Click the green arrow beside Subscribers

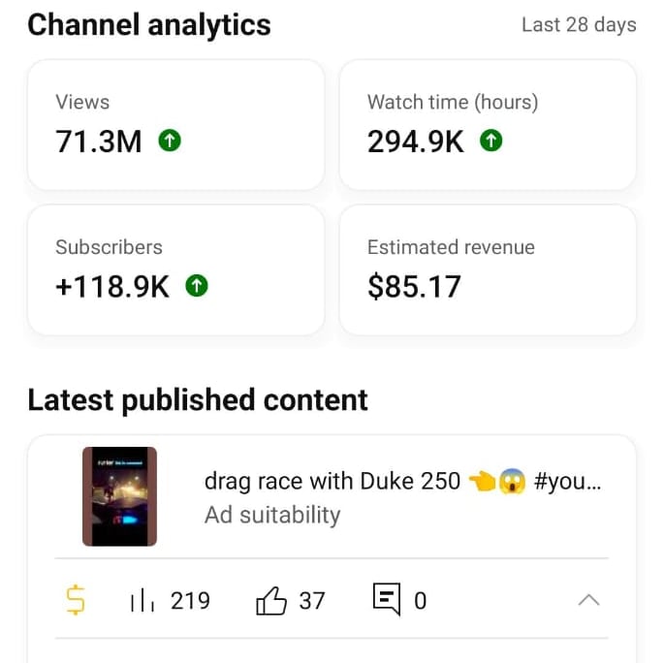[x=197, y=286]
